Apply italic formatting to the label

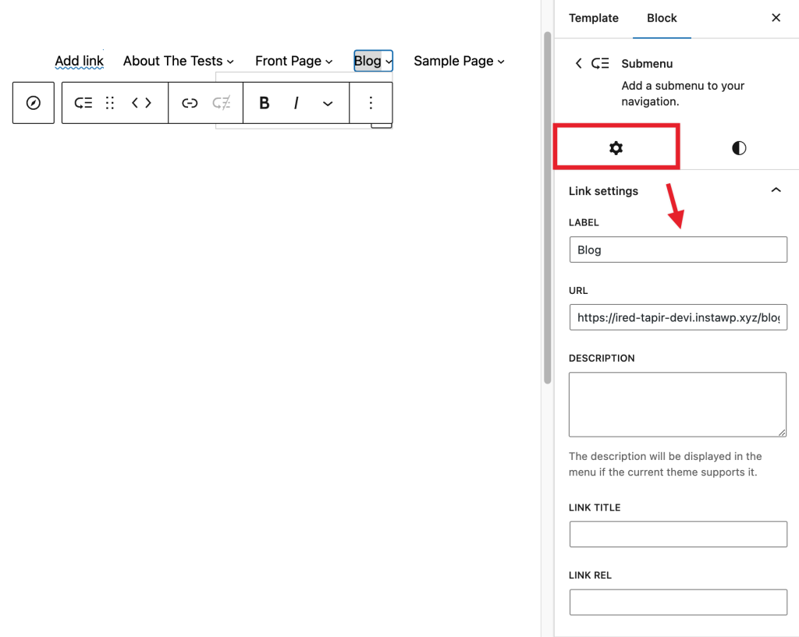point(296,102)
